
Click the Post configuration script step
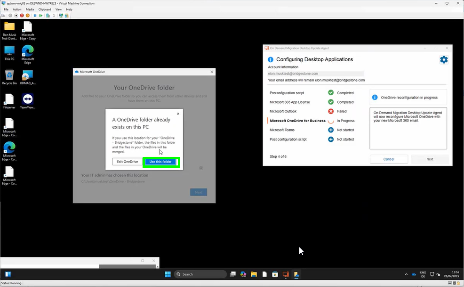click(x=288, y=139)
